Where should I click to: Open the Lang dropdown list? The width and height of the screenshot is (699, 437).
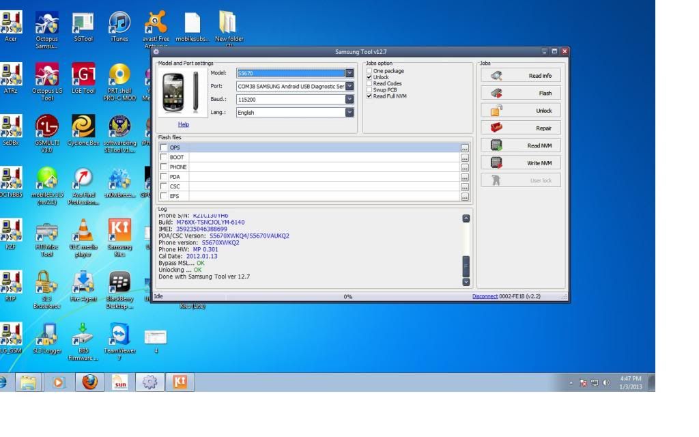(349, 113)
